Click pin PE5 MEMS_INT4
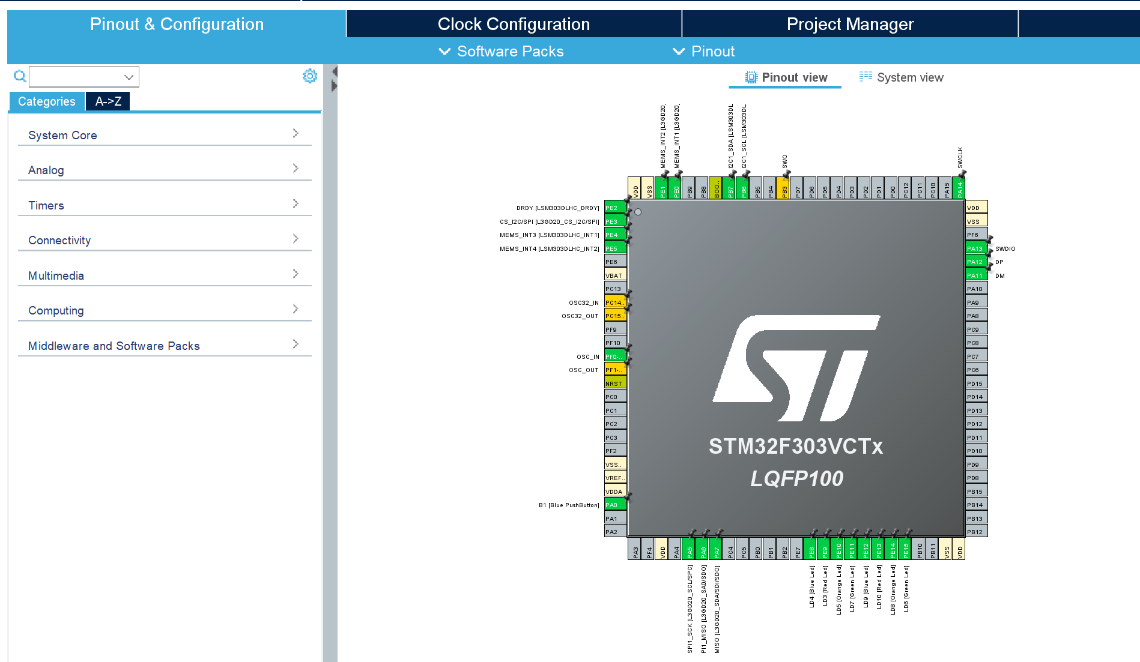 pyautogui.click(x=615, y=248)
